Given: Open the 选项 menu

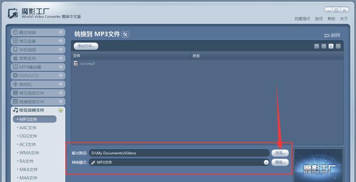Looking at the screenshot, I should (x=319, y=19).
